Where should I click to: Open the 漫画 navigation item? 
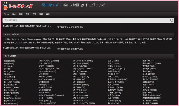click(27, 14)
